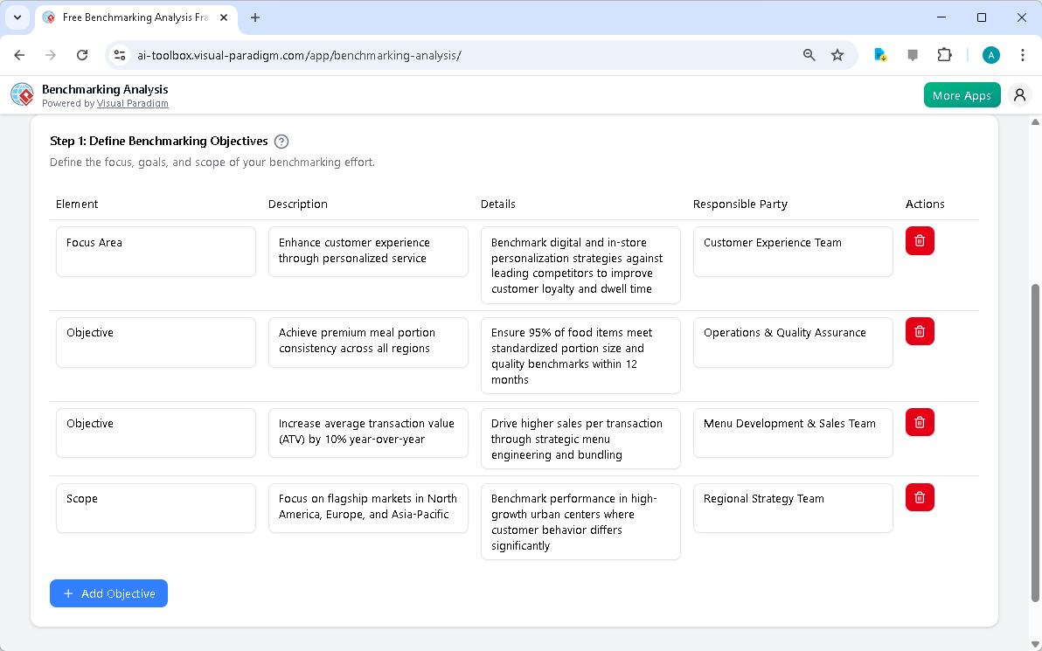Reload the current page
The image size is (1042, 651).
pos(82,55)
